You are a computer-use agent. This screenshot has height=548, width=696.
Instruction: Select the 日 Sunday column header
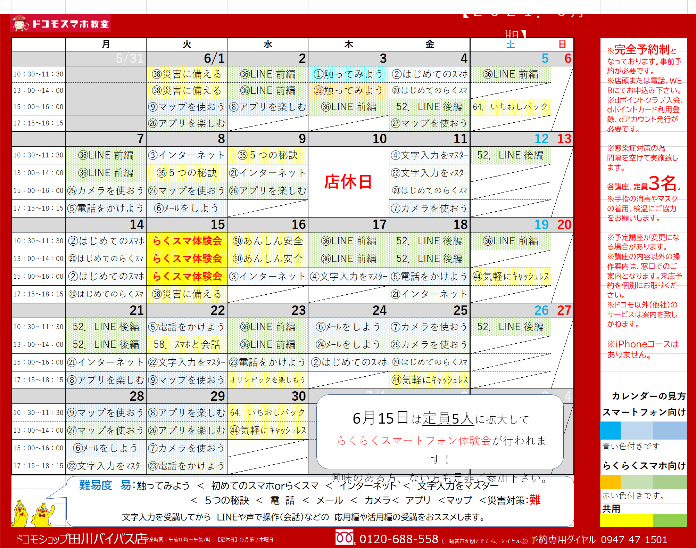coord(562,44)
